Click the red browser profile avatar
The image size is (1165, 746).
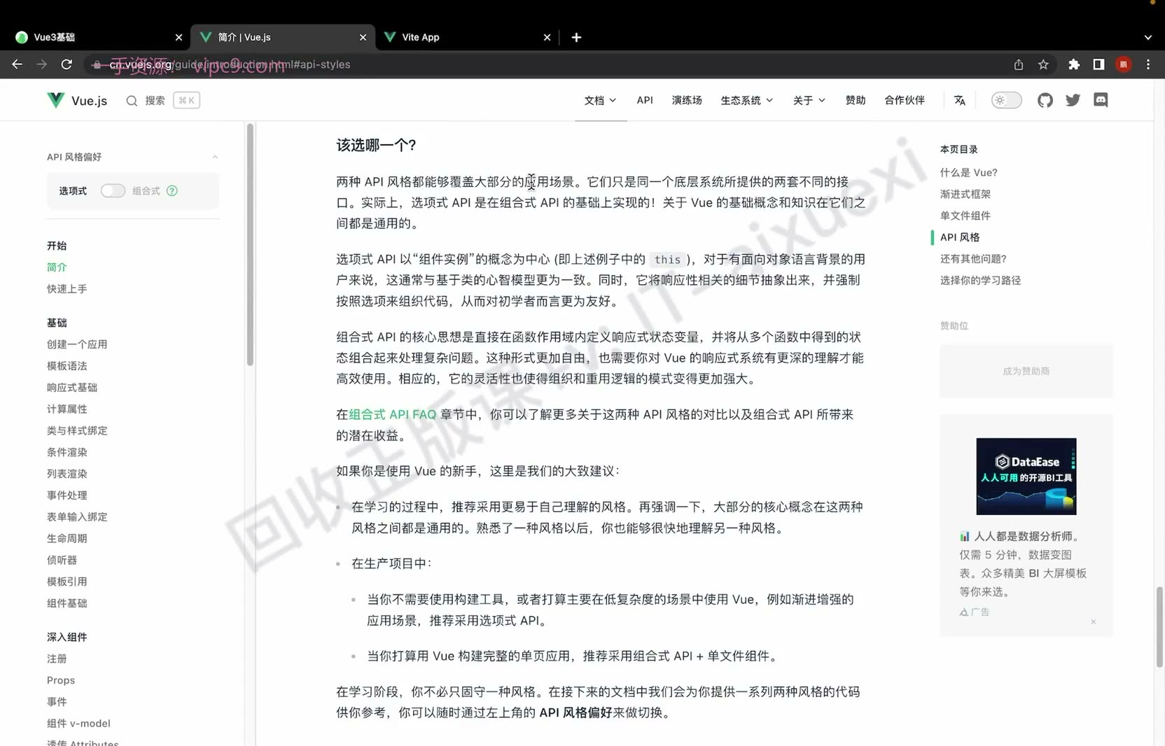pyautogui.click(x=1124, y=64)
